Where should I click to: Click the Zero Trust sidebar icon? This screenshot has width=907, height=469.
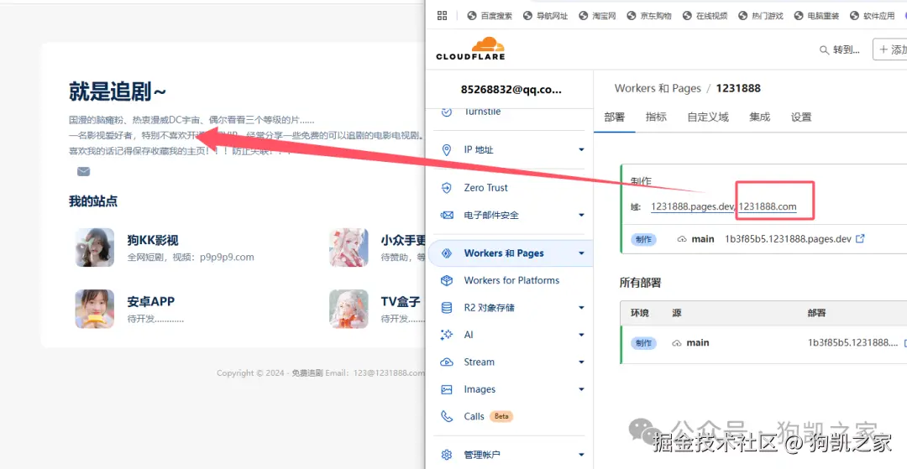point(447,188)
